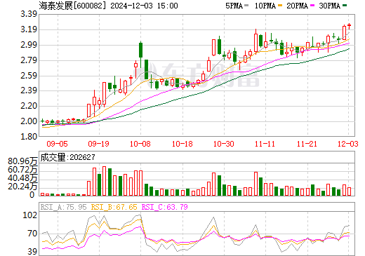The height and width of the screenshot is (256, 365).
Task: Click the 10-30 date label
Action: pos(224,144)
